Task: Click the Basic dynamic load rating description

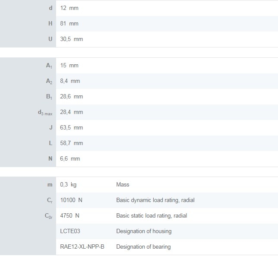Action: [155, 200]
